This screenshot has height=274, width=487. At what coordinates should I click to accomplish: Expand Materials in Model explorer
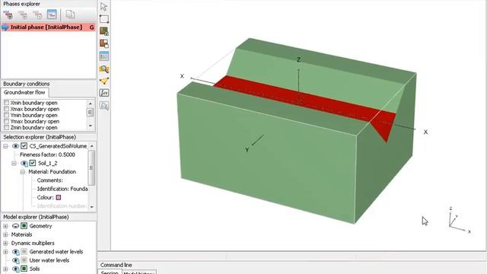[x=5, y=234]
